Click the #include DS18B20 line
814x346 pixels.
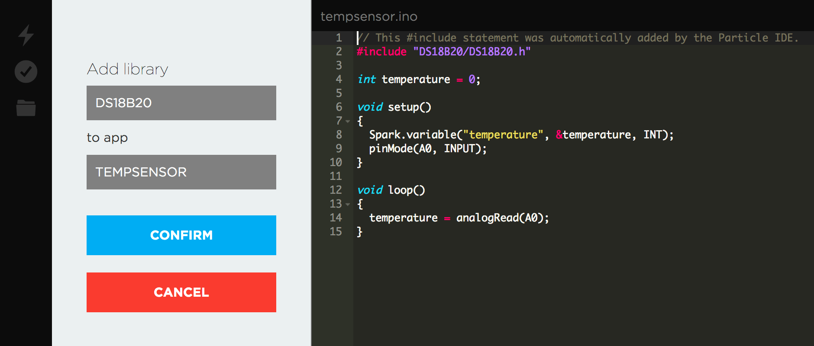pos(444,51)
